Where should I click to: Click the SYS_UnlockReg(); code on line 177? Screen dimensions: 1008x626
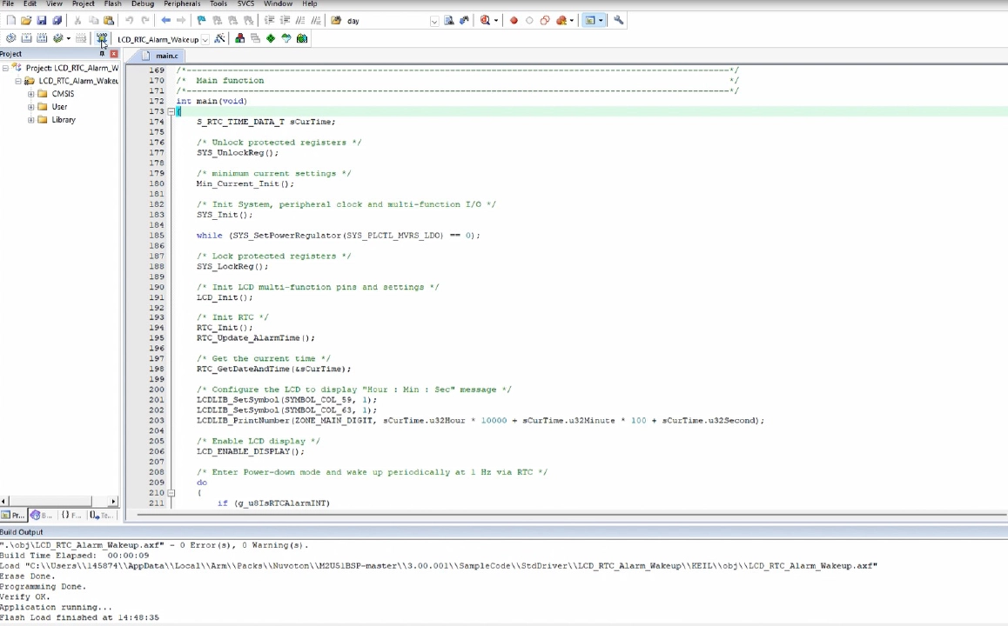point(238,153)
